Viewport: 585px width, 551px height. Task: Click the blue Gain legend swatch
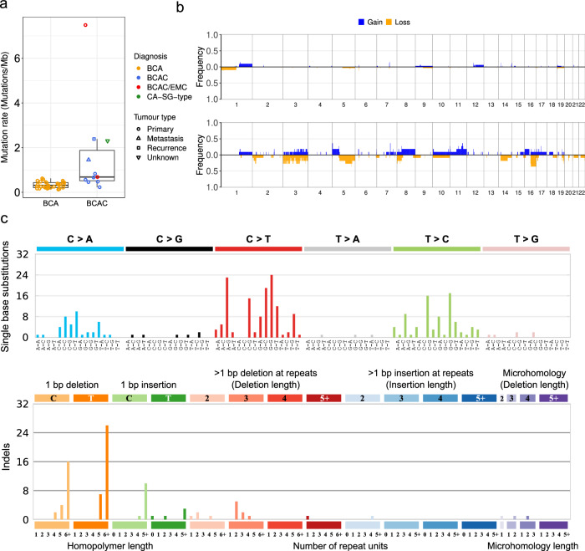pos(361,22)
